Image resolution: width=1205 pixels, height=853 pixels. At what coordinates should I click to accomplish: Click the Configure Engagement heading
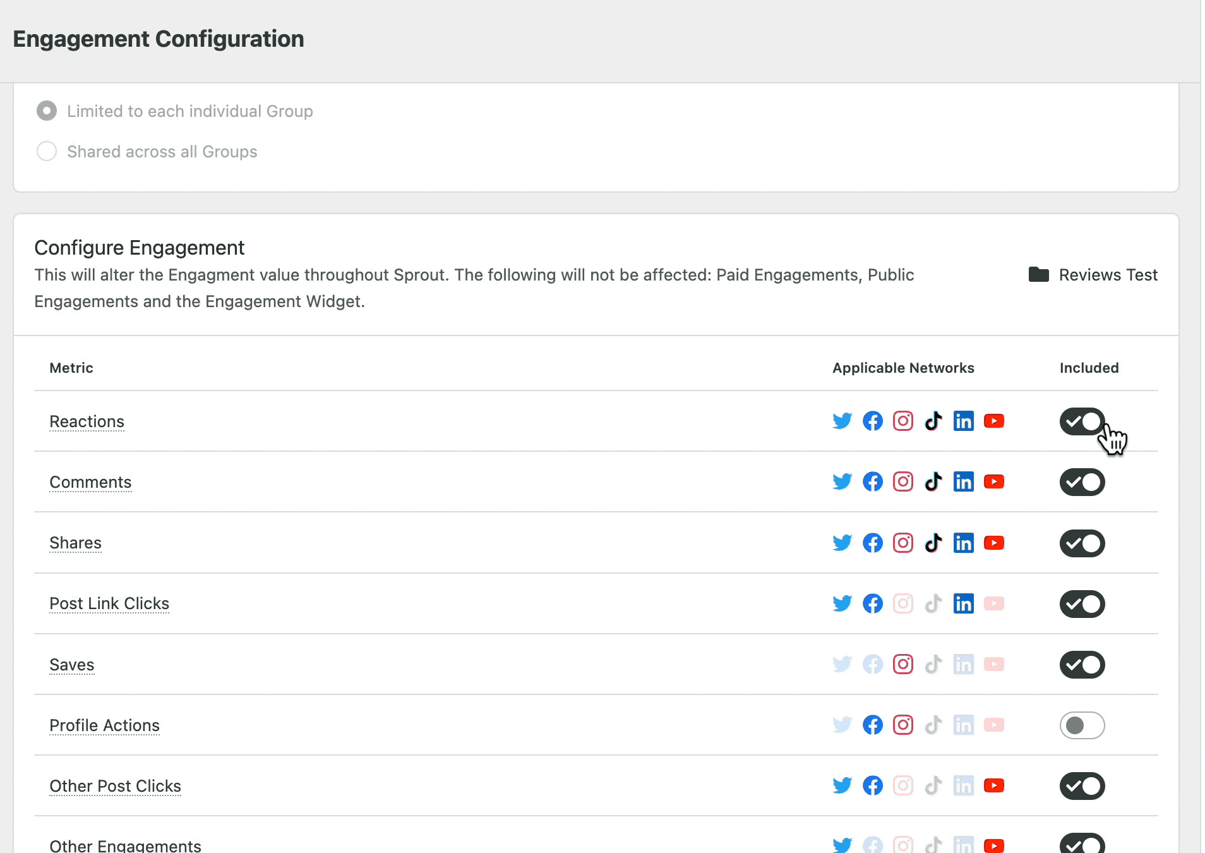tap(139, 248)
